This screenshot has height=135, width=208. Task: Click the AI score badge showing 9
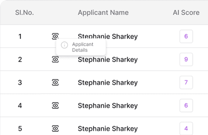pyautogui.click(x=186, y=59)
